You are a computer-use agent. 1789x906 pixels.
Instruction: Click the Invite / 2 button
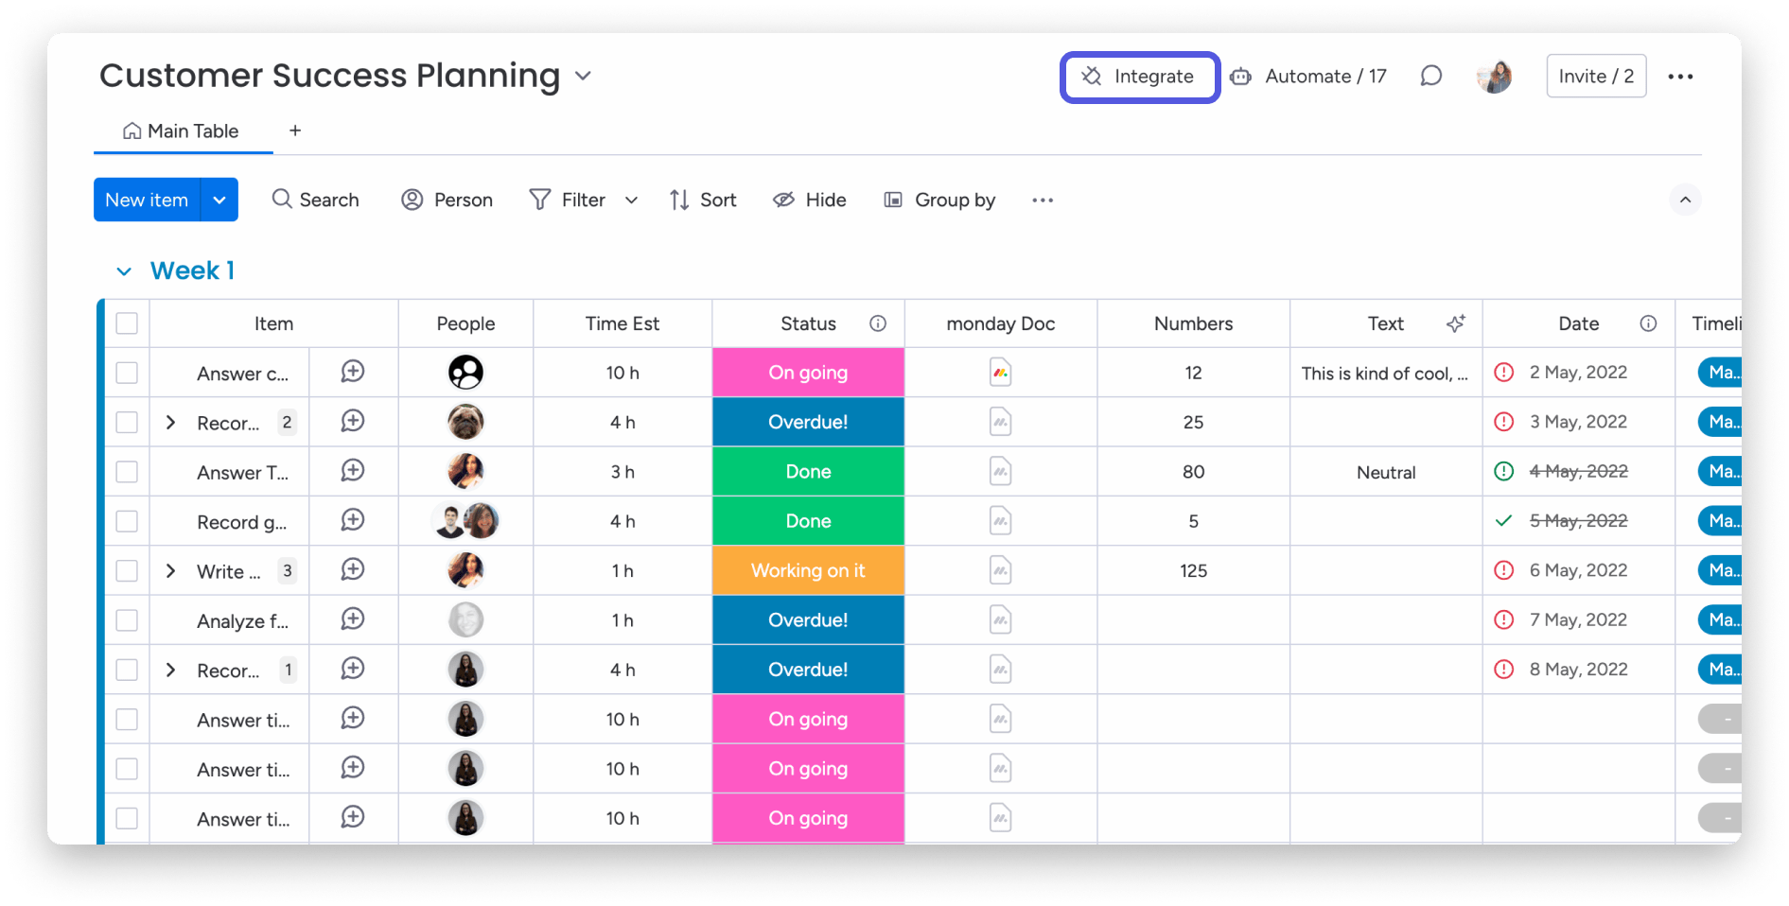coord(1595,76)
